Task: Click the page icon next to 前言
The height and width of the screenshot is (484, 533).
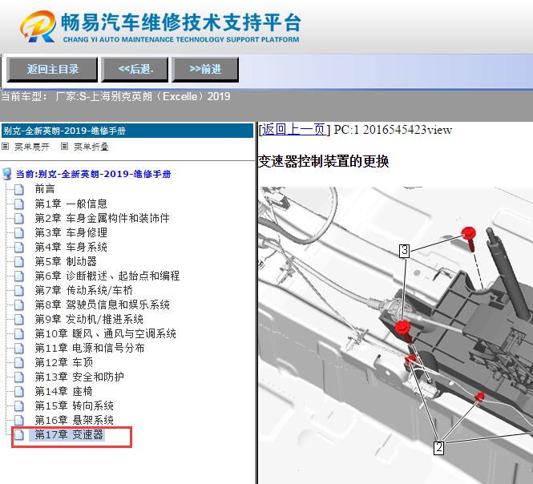Action: 19,189
